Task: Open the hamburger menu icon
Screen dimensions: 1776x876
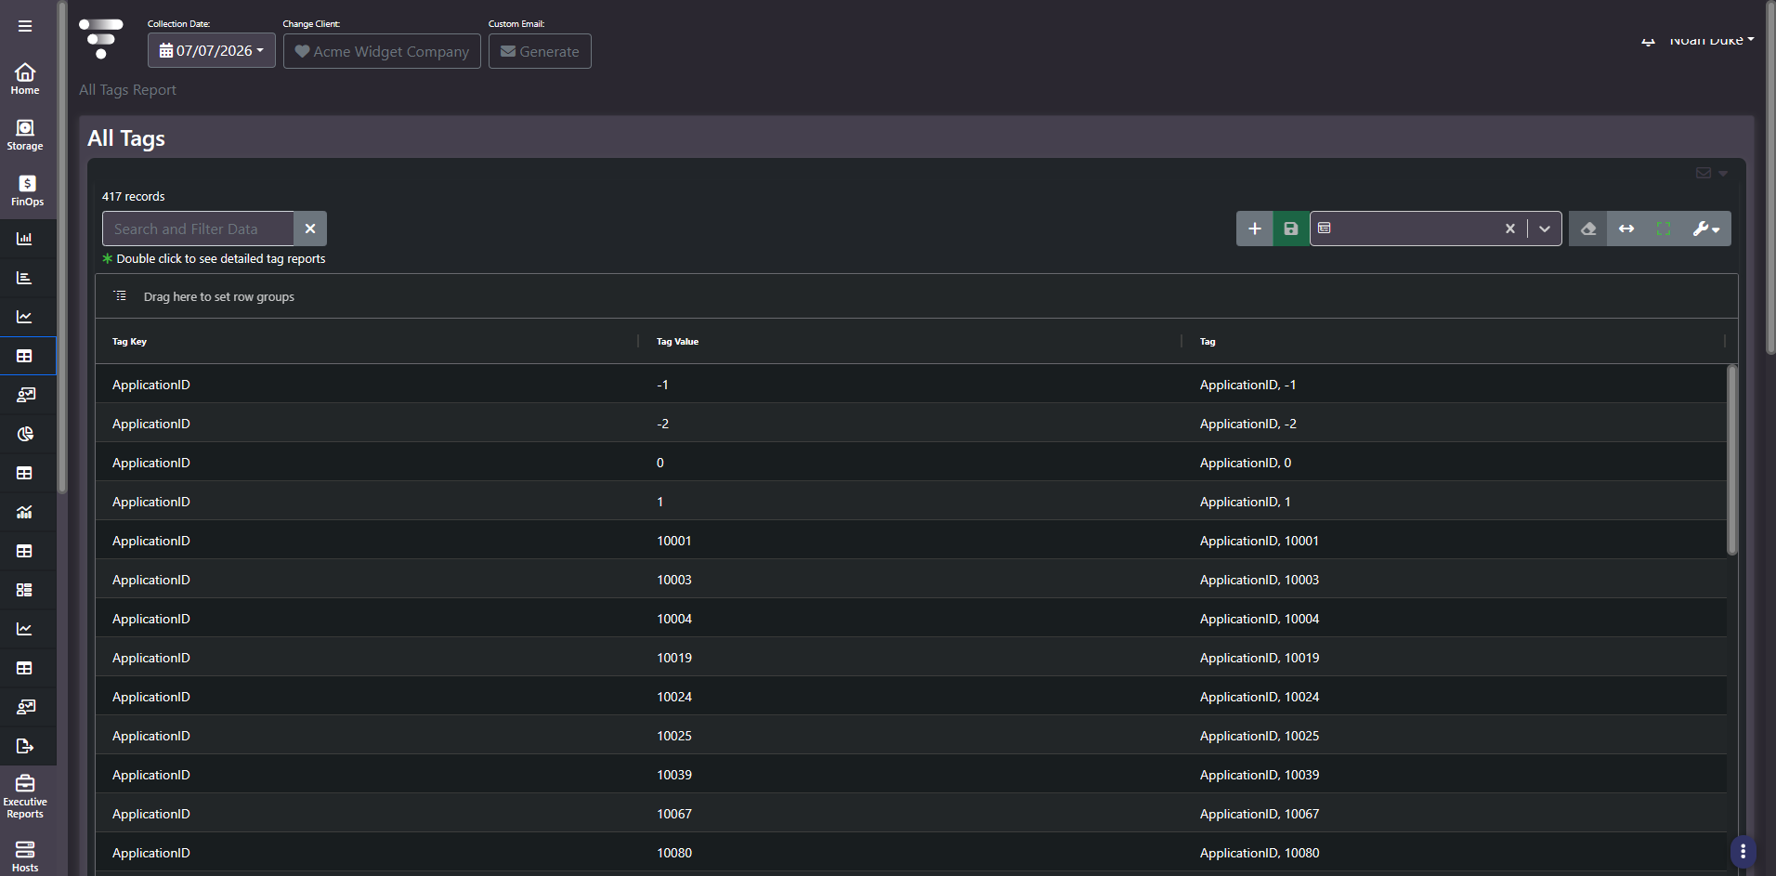Action: pos(25,26)
